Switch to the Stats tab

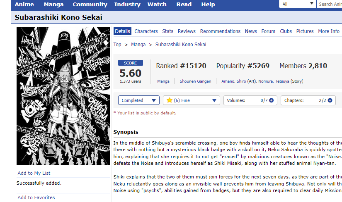tap(168, 31)
